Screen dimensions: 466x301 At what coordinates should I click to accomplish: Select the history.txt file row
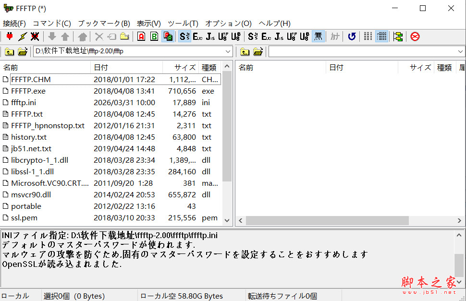point(111,137)
